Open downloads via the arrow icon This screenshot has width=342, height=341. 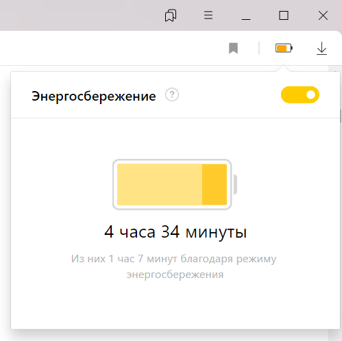(x=321, y=48)
